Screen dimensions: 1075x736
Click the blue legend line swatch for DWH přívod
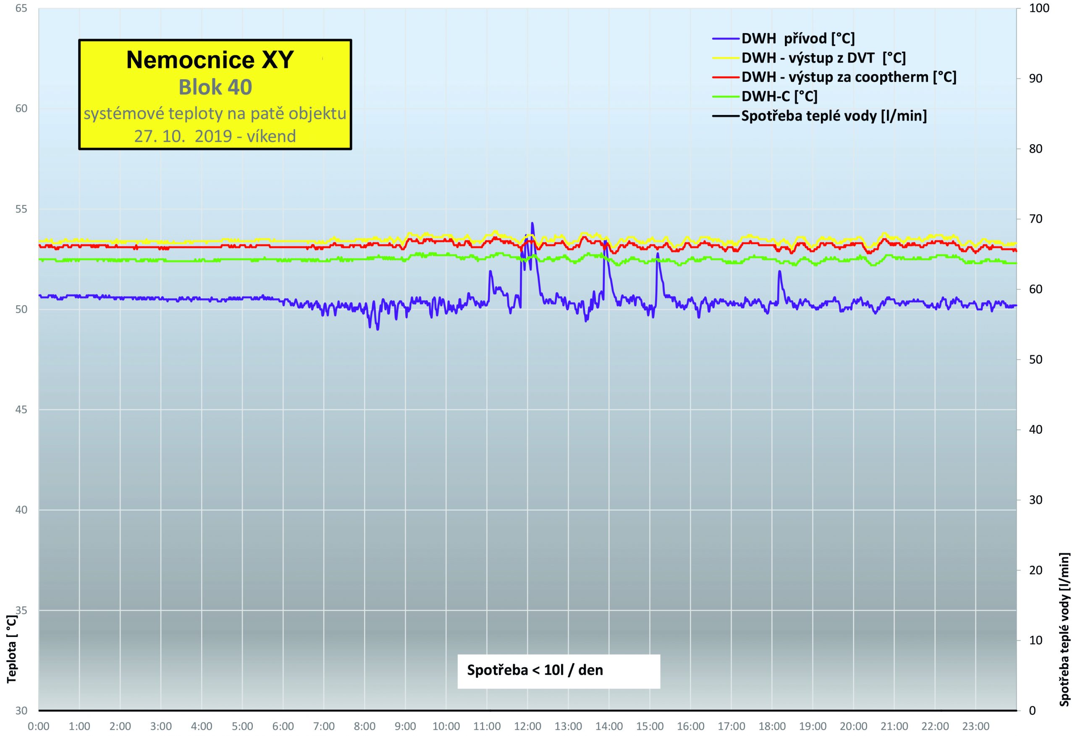pyautogui.click(x=726, y=39)
